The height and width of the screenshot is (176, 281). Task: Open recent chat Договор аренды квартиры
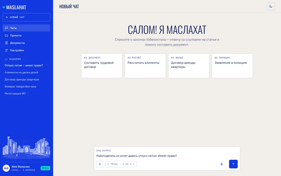[x=22, y=79]
